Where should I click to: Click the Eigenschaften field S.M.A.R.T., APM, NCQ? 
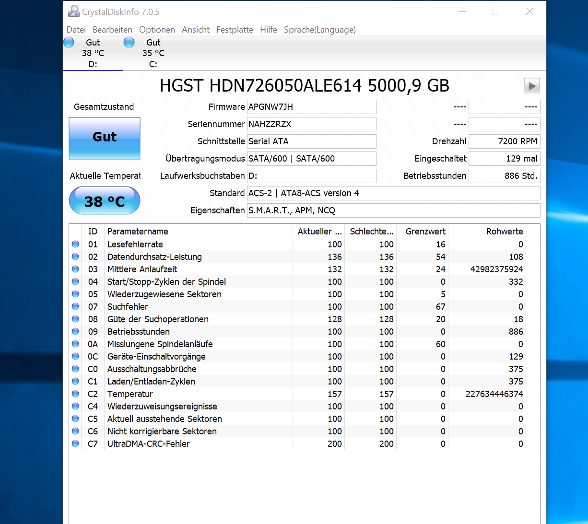[x=394, y=210]
